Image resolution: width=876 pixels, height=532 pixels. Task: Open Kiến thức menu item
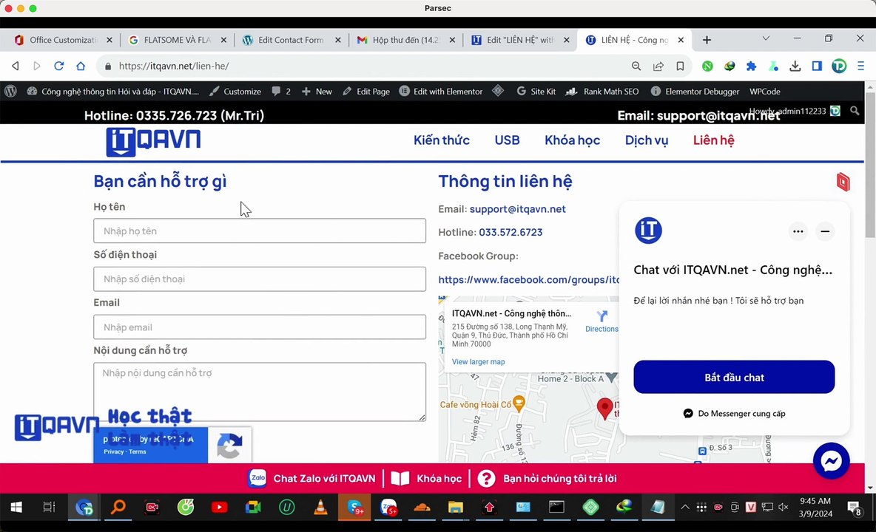tap(442, 140)
